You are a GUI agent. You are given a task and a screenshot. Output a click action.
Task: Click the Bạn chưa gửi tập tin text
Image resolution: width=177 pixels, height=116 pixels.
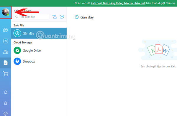(158, 66)
